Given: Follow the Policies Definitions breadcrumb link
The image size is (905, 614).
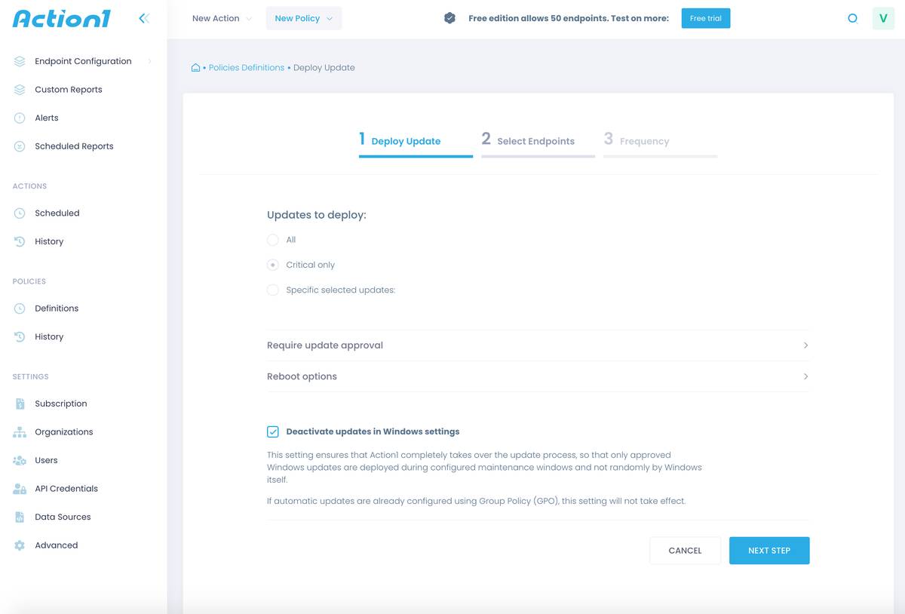Looking at the screenshot, I should [x=247, y=68].
